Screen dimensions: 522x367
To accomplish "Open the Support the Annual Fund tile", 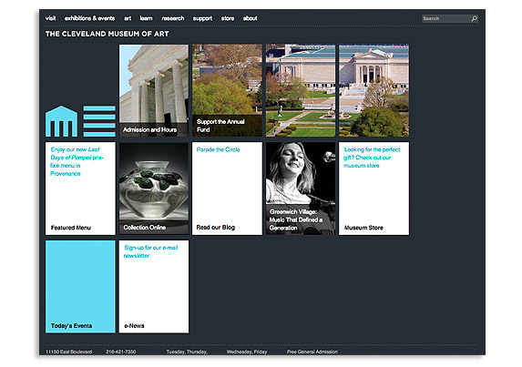I will pos(227,90).
